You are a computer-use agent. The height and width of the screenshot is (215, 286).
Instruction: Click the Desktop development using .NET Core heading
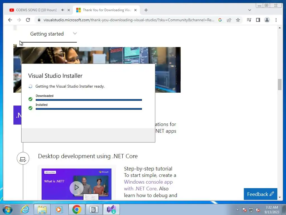point(88,156)
